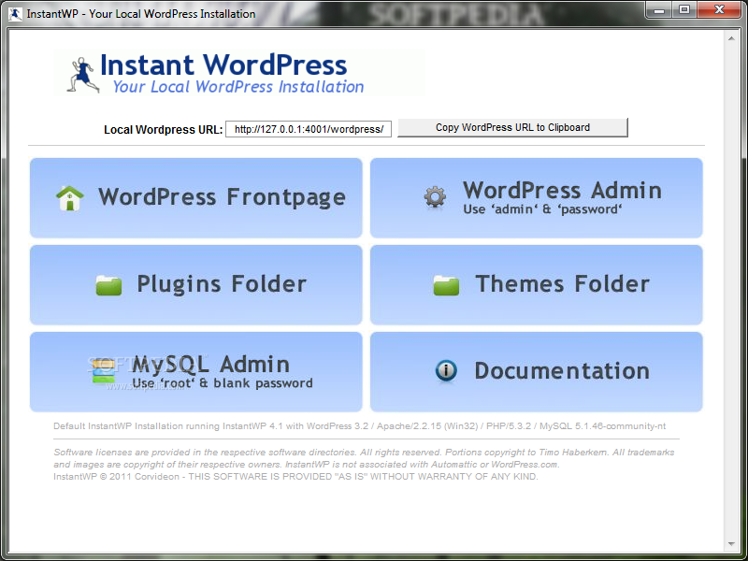
Task: Click the InstantWP title bar app icon
Action: 15,14
